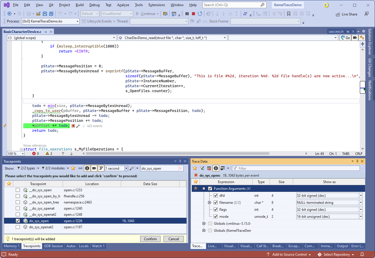
Task: Open the Debug menu
Action: click(94, 5)
